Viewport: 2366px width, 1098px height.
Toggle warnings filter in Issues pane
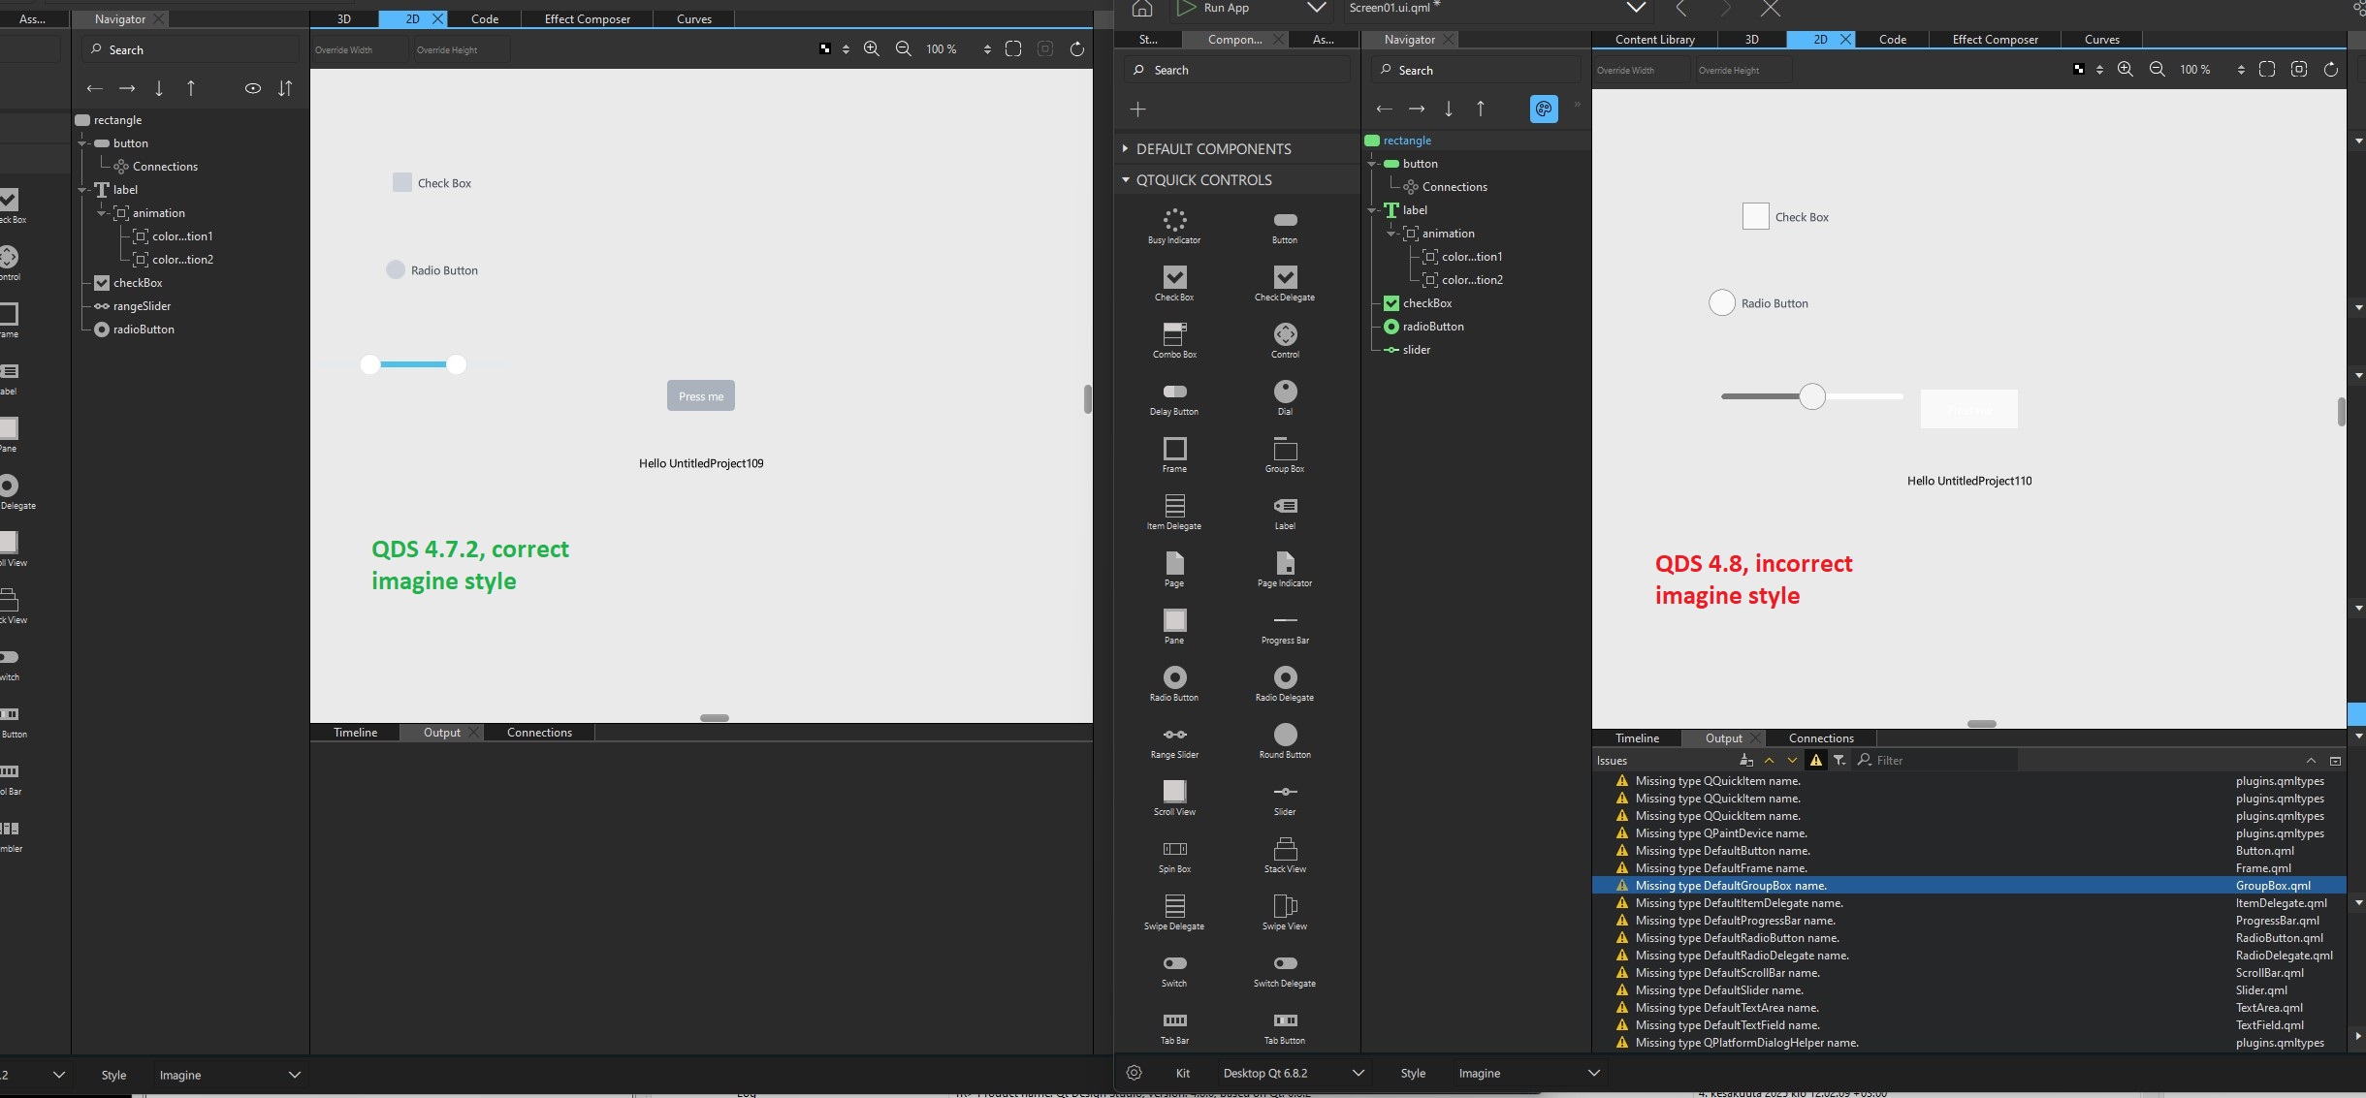click(1816, 760)
